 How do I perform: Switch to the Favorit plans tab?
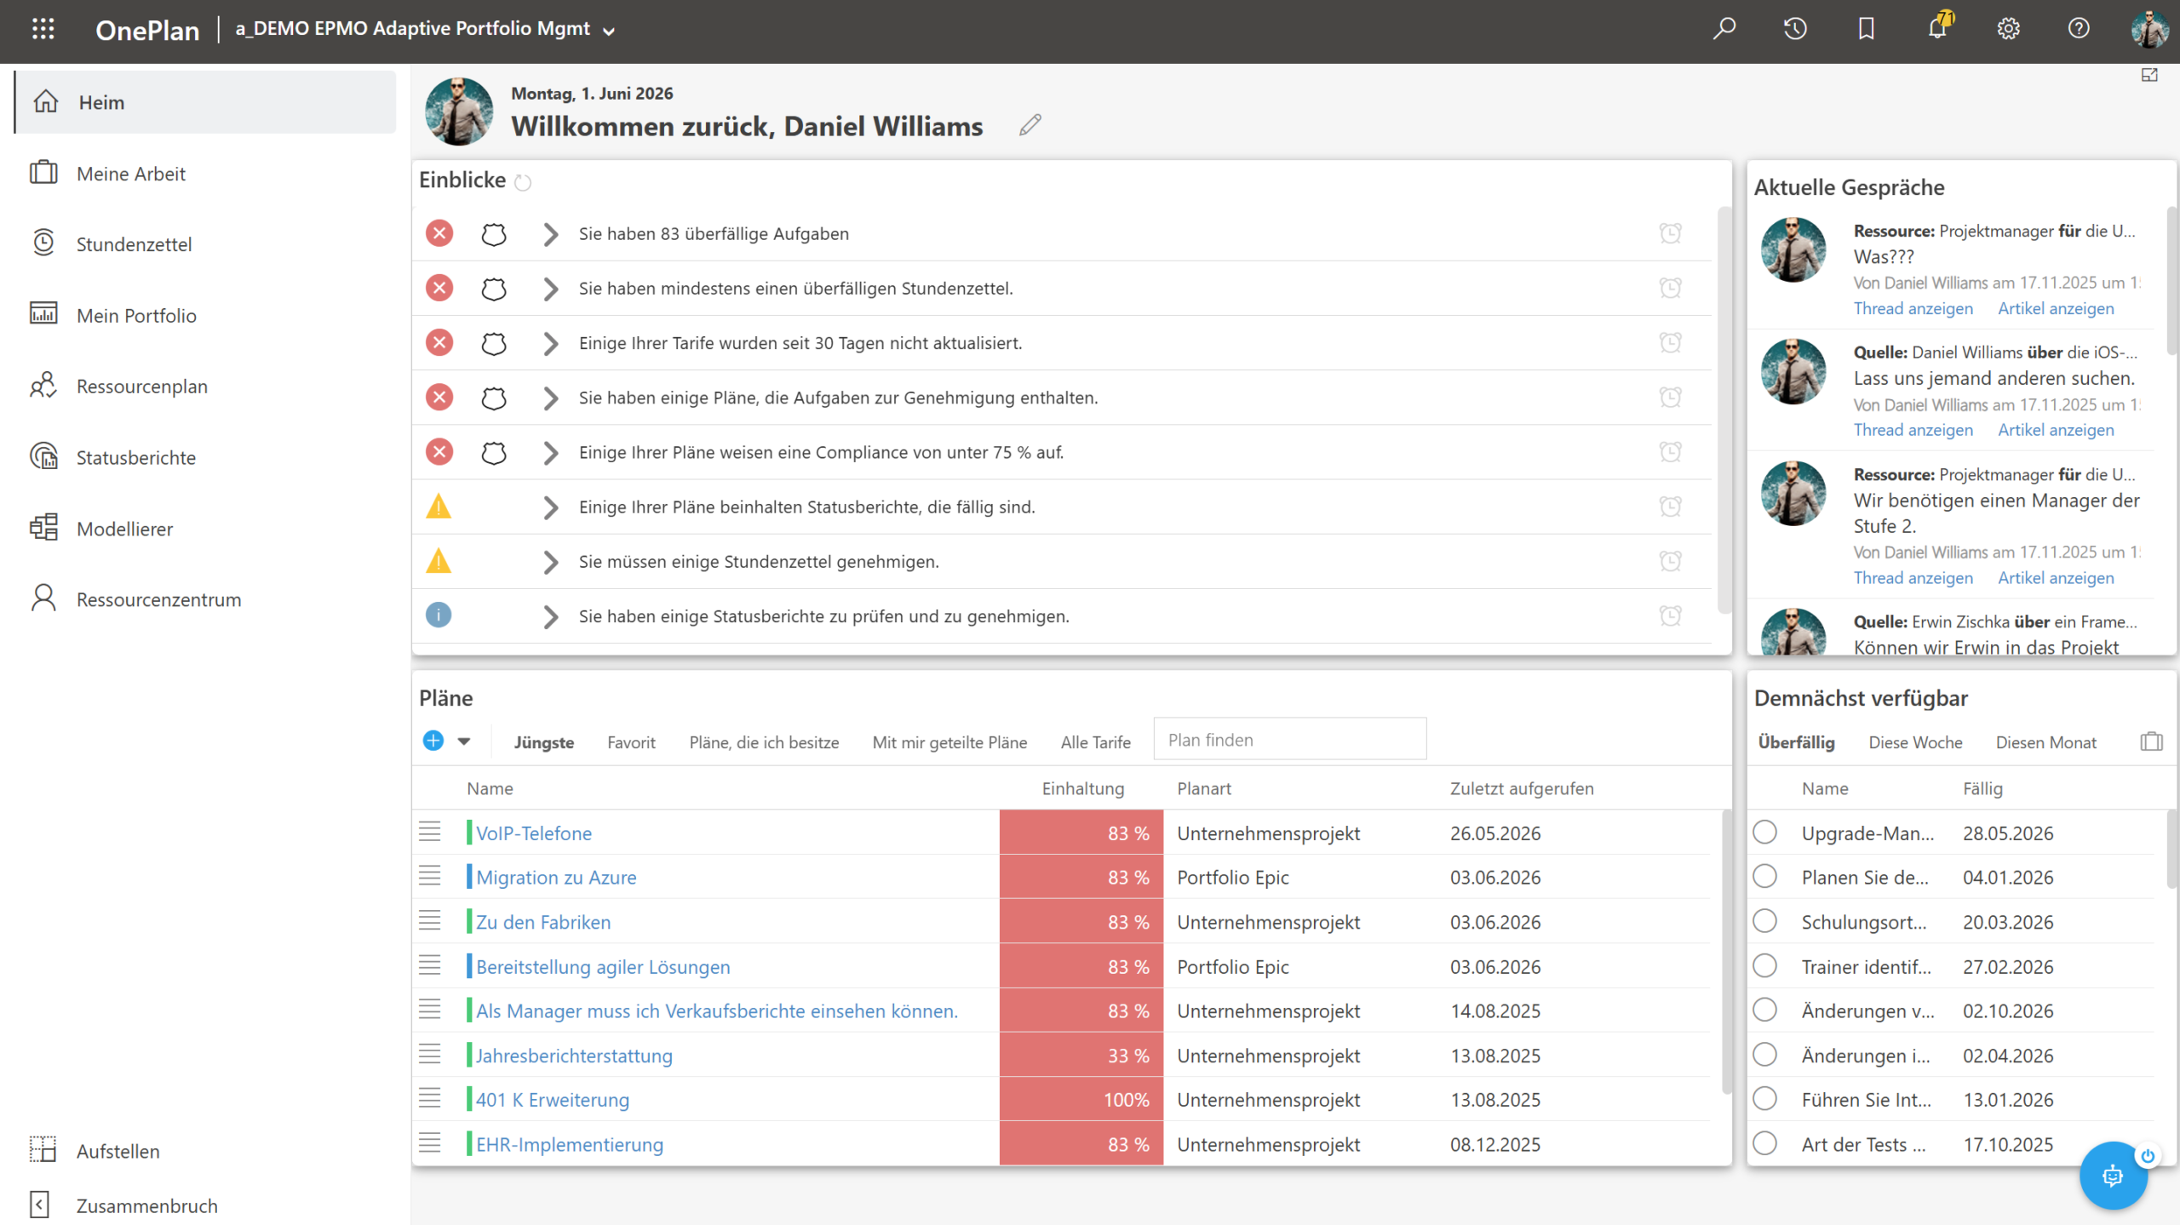631,742
